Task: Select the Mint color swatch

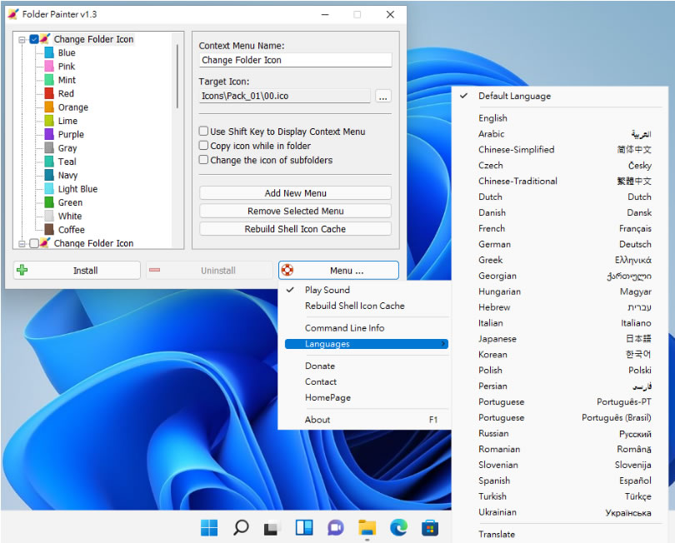Action: point(49,80)
